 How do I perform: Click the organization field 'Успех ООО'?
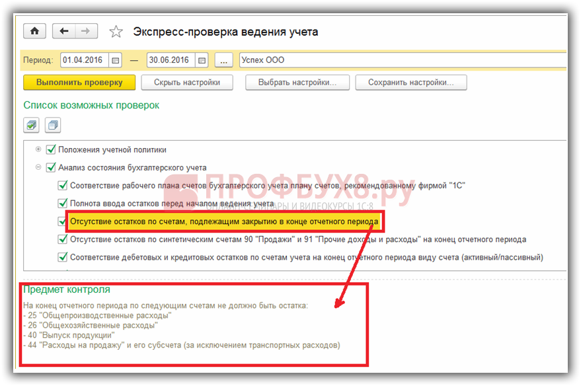[397, 60]
